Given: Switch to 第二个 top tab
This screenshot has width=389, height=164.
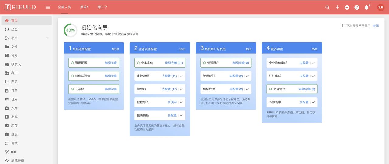Looking at the screenshot, I should 102,7.
